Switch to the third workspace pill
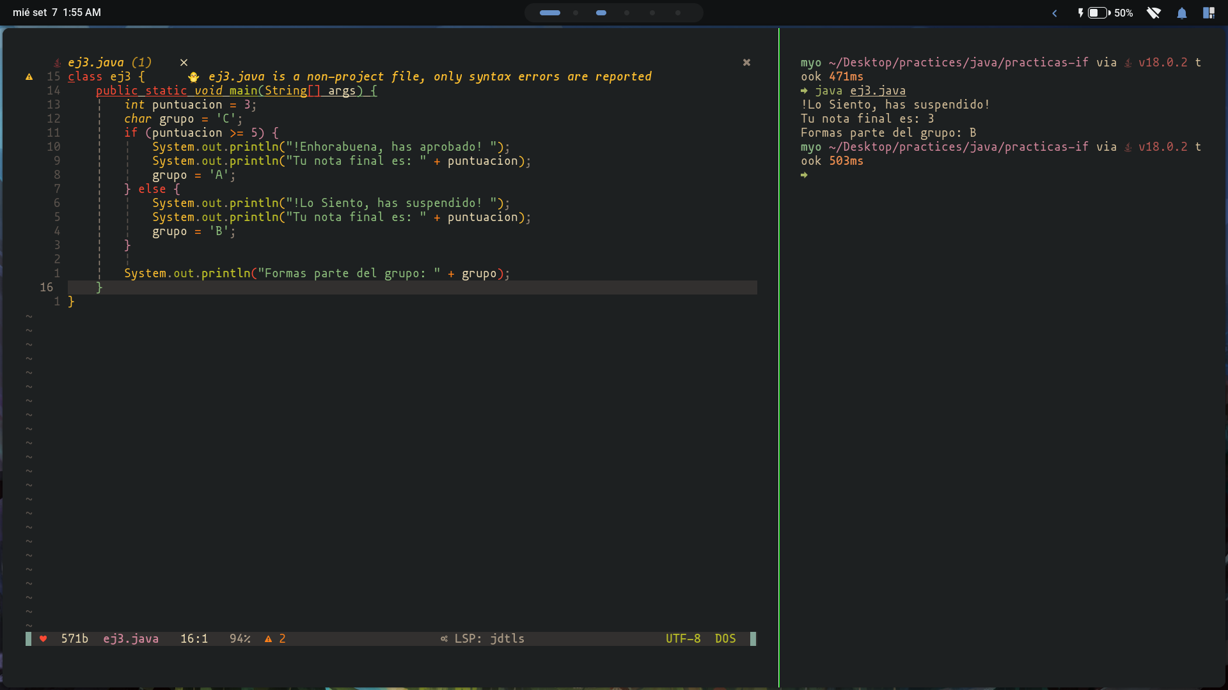Screen dimensions: 1228x690 pyautogui.click(x=601, y=13)
